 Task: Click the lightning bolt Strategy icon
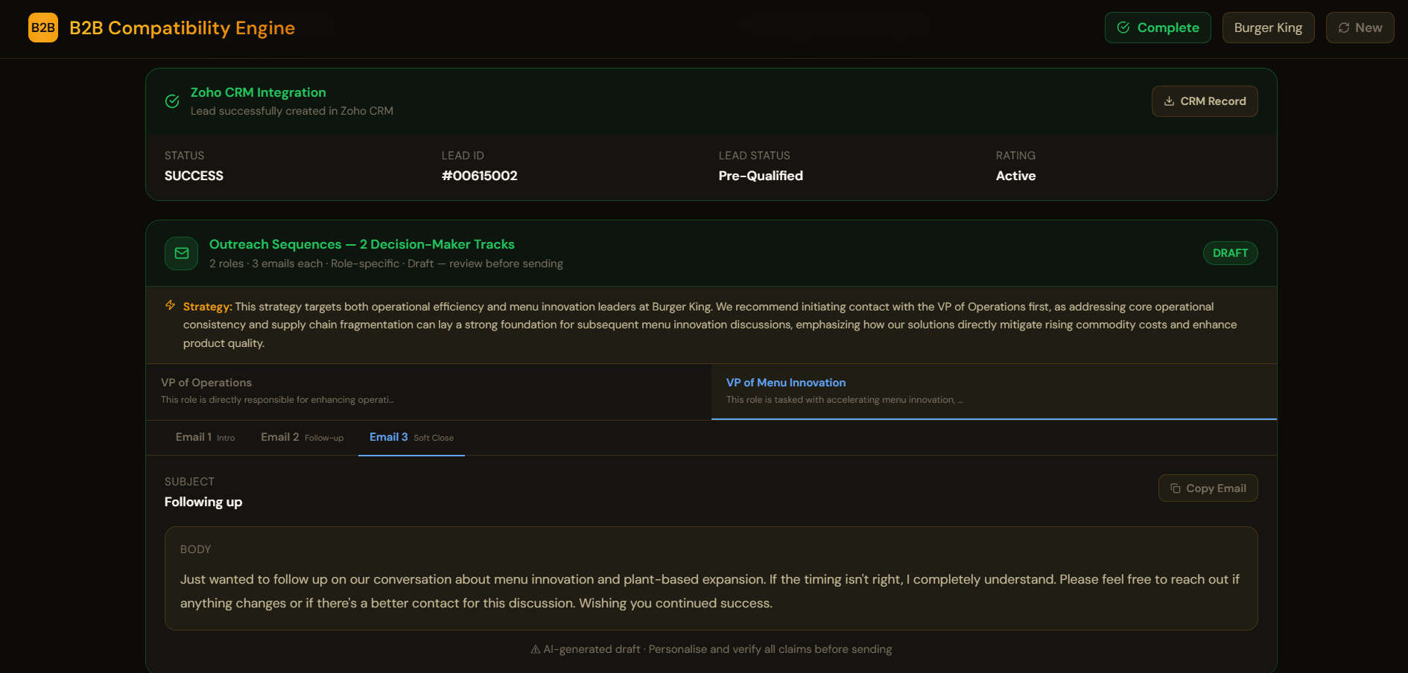(x=171, y=305)
